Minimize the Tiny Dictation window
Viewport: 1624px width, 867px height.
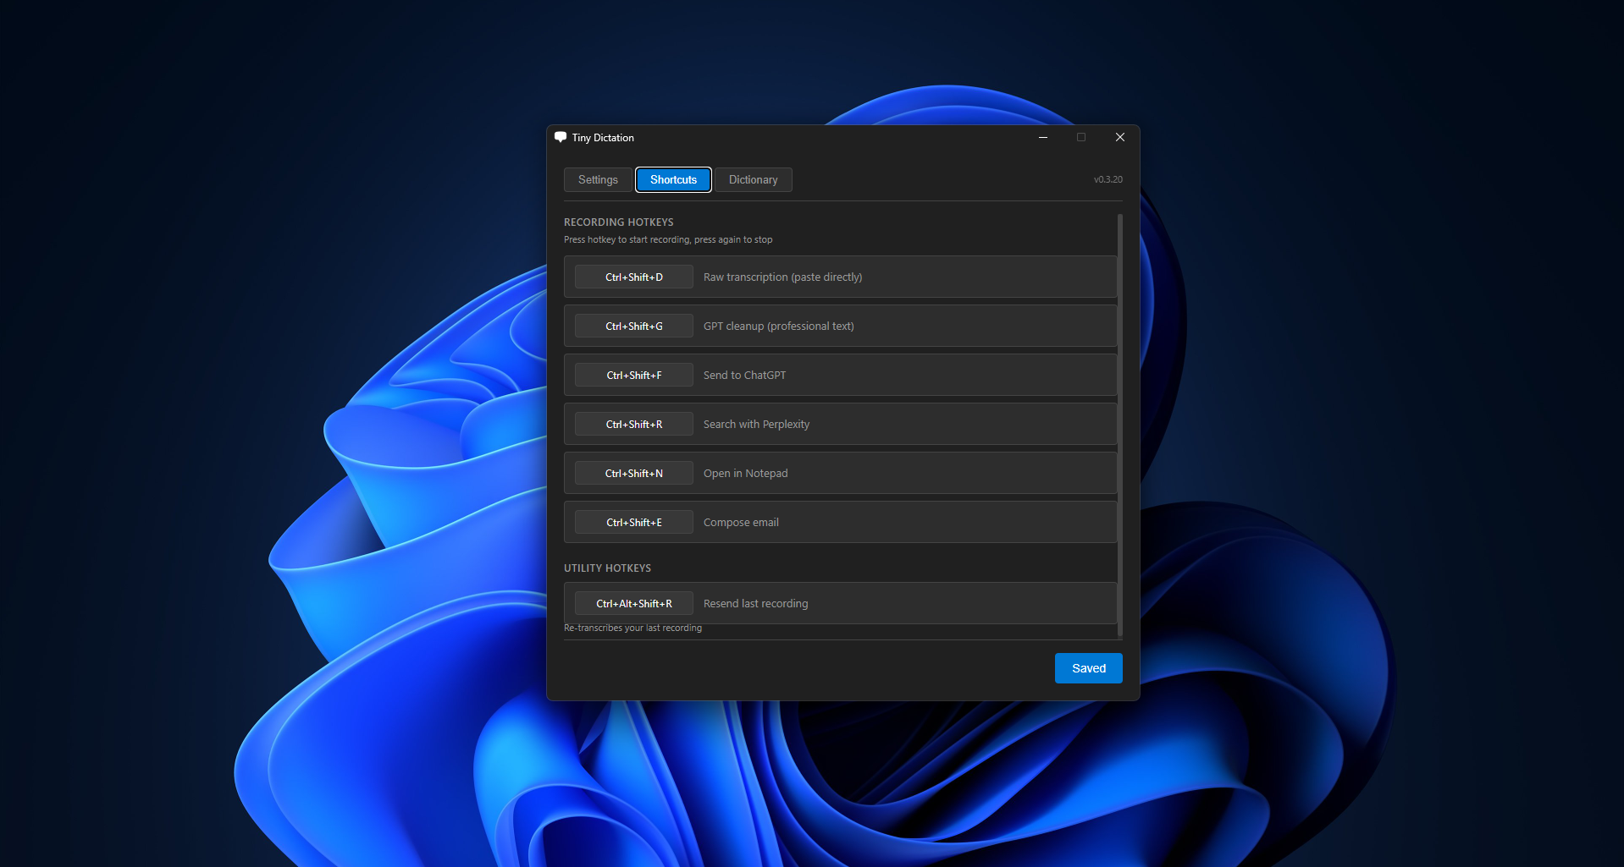(1042, 137)
